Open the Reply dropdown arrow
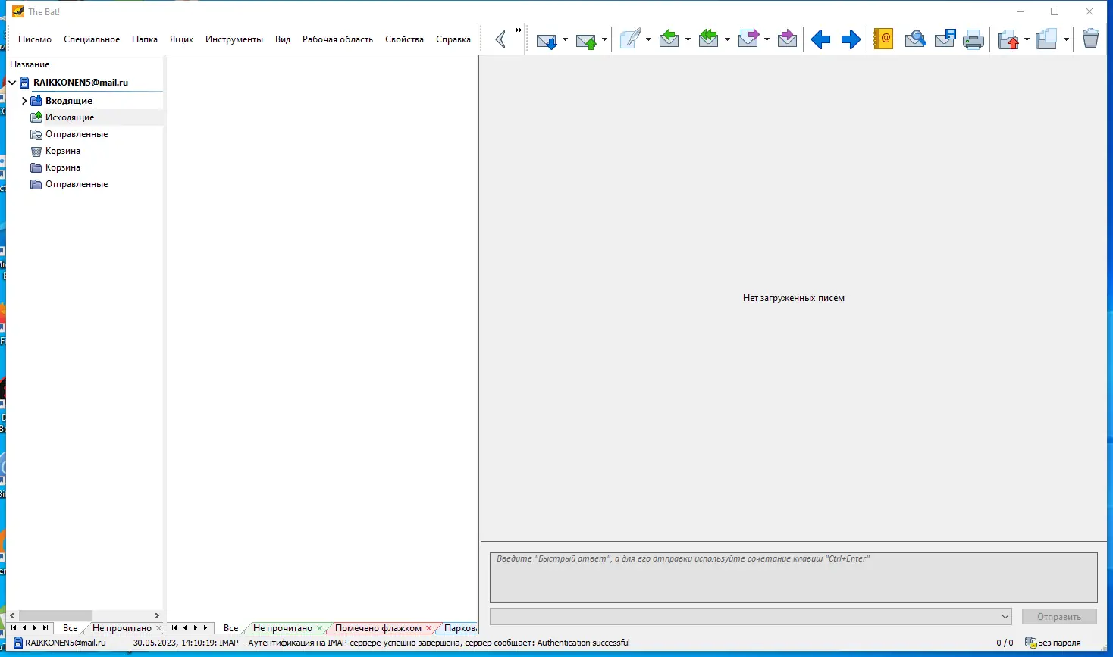This screenshot has height=657, width=1113. coord(688,39)
